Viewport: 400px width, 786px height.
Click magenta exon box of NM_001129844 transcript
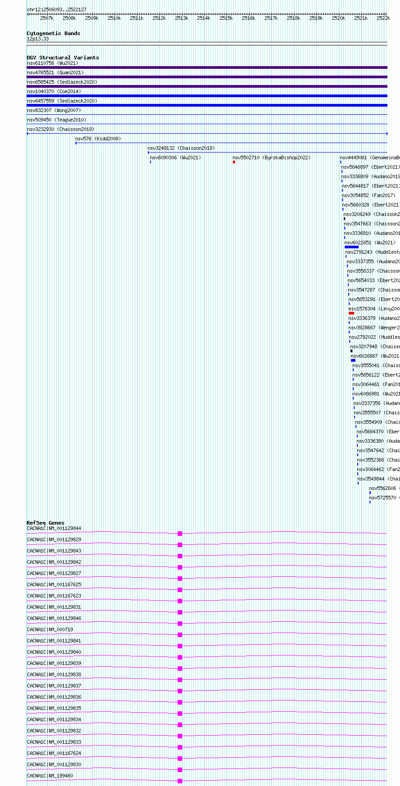coord(180,534)
